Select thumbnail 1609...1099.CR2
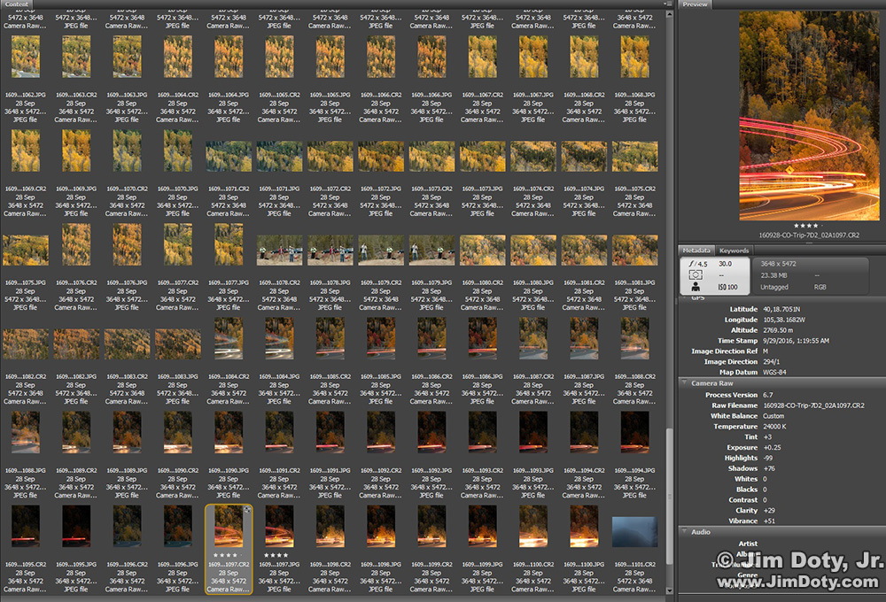This screenshot has width=886, height=602. point(431,527)
